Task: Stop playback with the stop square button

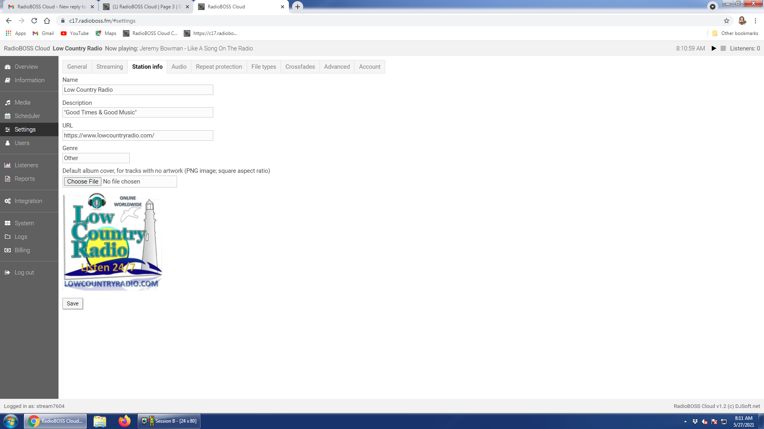Action: click(723, 48)
